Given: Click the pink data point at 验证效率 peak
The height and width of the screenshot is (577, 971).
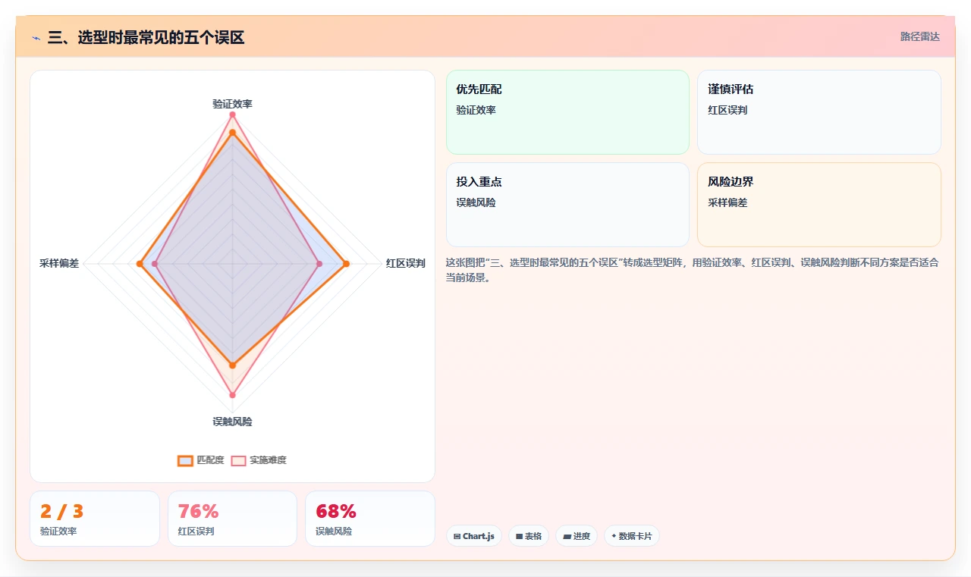Looking at the screenshot, I should pyautogui.click(x=232, y=114).
